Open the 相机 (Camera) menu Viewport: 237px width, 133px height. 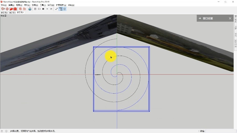pyautogui.click(x=27, y=5)
